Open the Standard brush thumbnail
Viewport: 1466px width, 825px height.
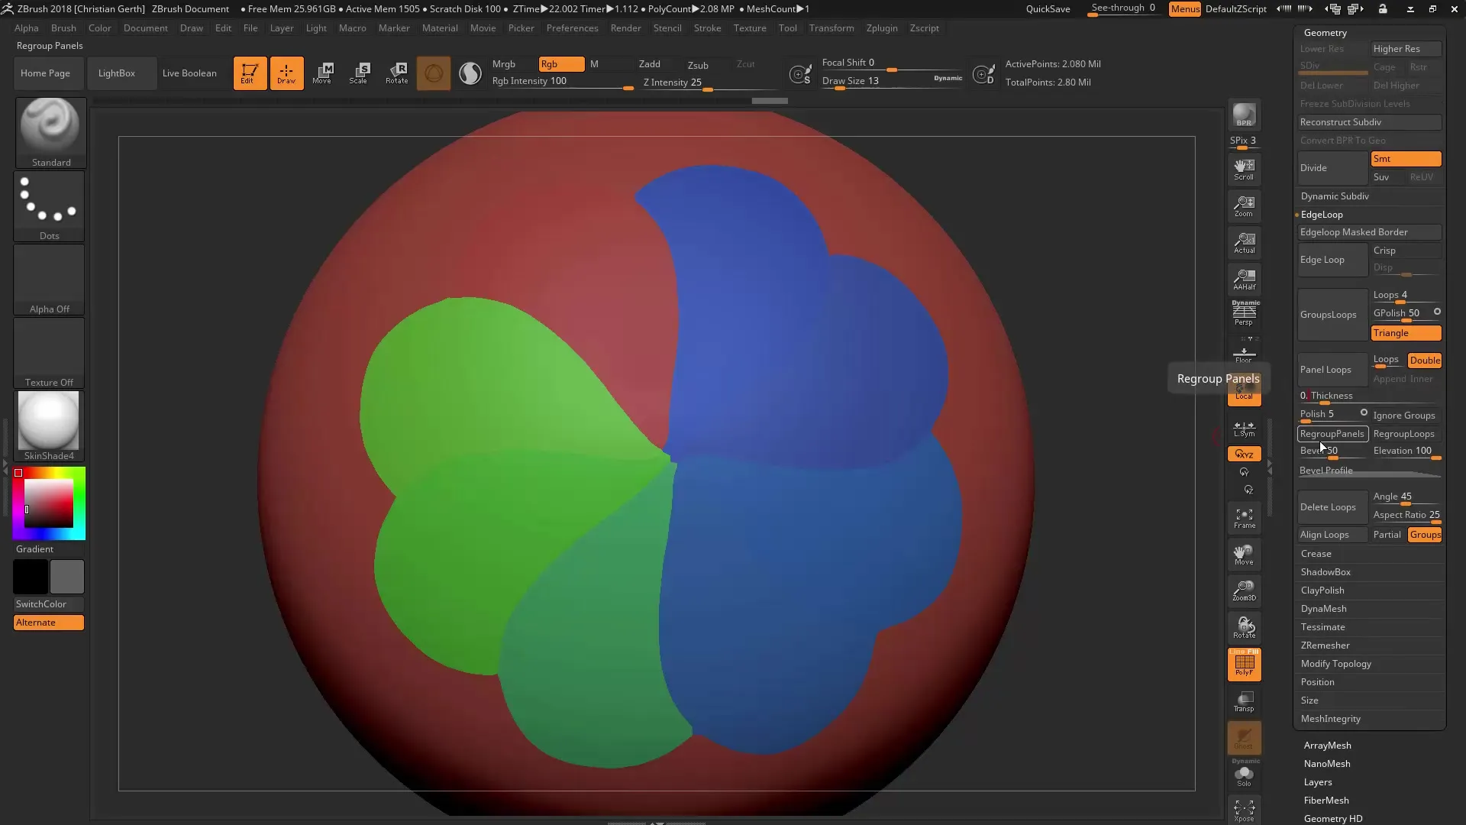coord(50,132)
